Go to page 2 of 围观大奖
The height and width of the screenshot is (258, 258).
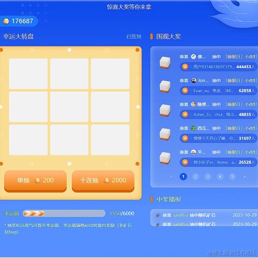(196, 176)
